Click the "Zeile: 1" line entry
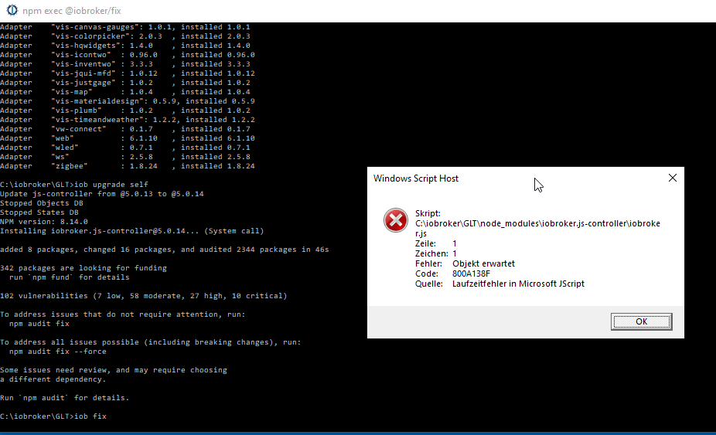 pyautogui.click(x=435, y=243)
